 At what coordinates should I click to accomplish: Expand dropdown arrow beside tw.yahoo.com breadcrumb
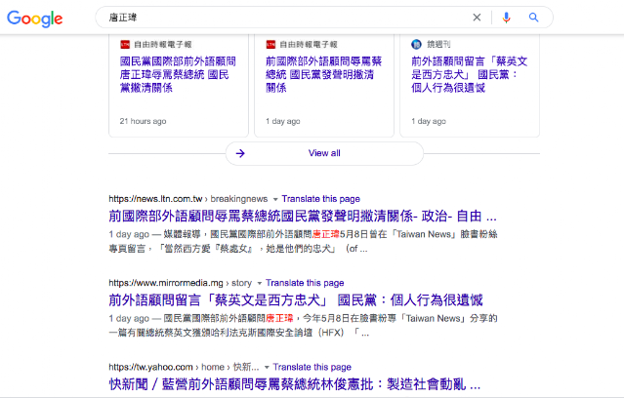[267, 368]
